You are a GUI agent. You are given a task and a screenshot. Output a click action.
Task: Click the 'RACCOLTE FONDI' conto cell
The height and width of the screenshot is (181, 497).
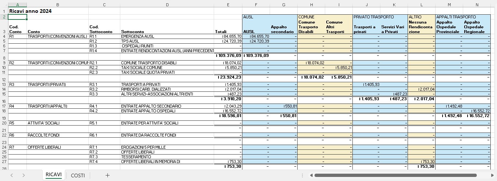coord(57,135)
